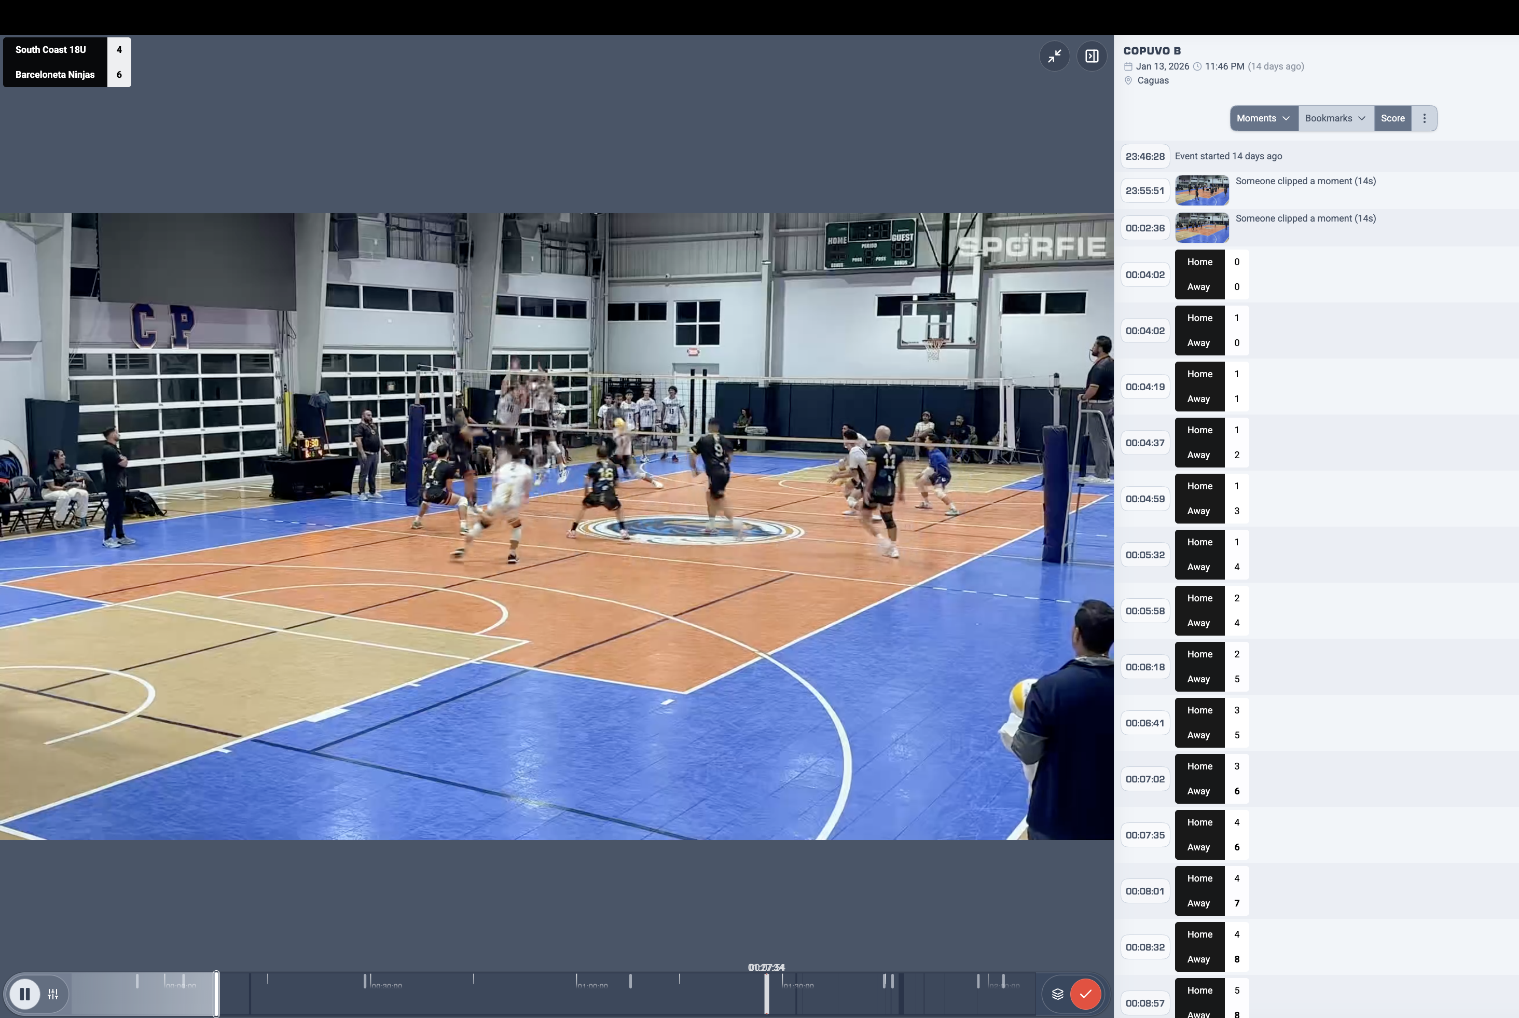Click the timeline playhead handle

pos(216,993)
